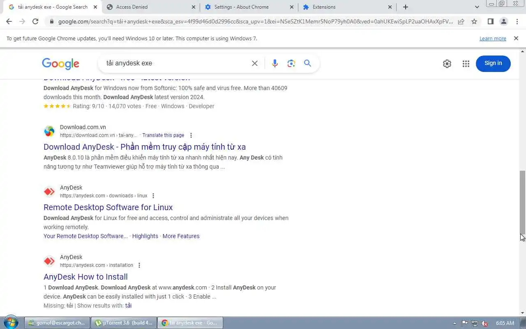Click the forward navigation arrow
Image resolution: width=526 pixels, height=329 pixels.
[x=22, y=21]
